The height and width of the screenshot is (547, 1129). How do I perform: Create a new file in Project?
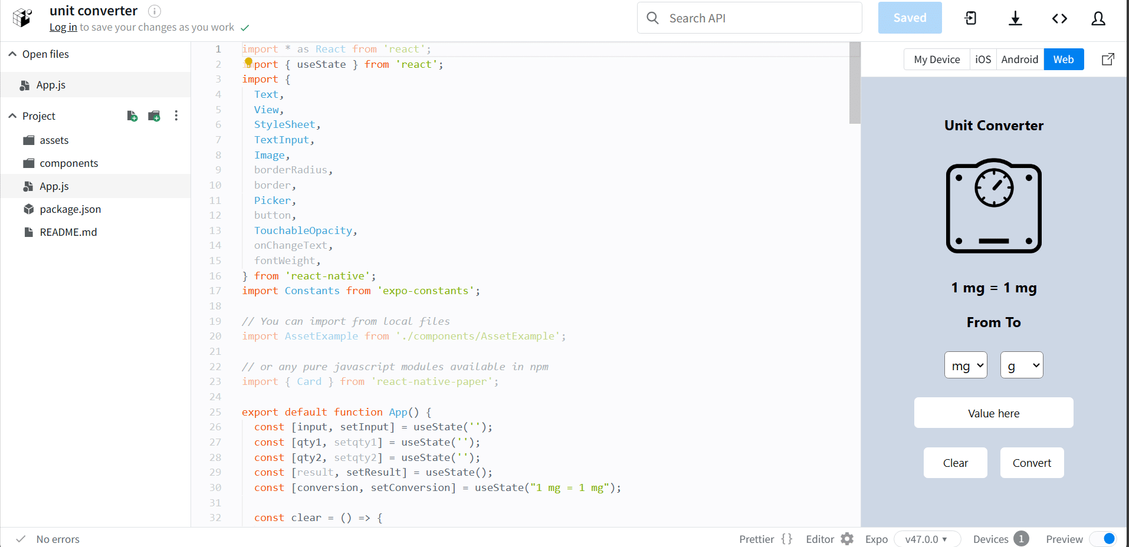pos(132,116)
